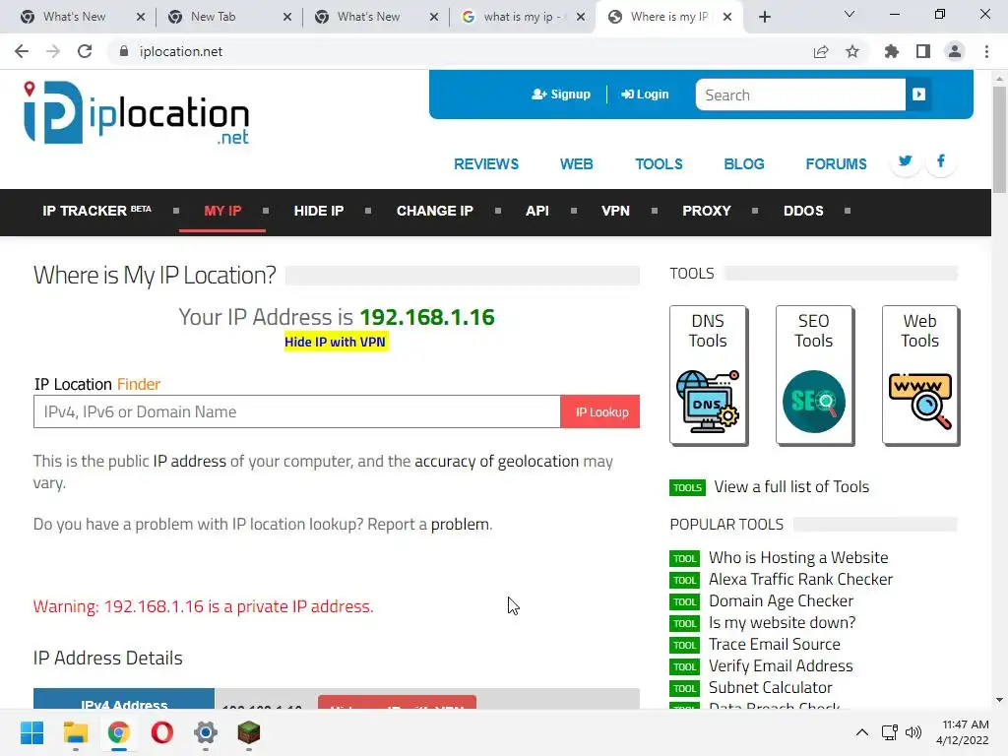Go to REVIEWS section

click(x=486, y=164)
